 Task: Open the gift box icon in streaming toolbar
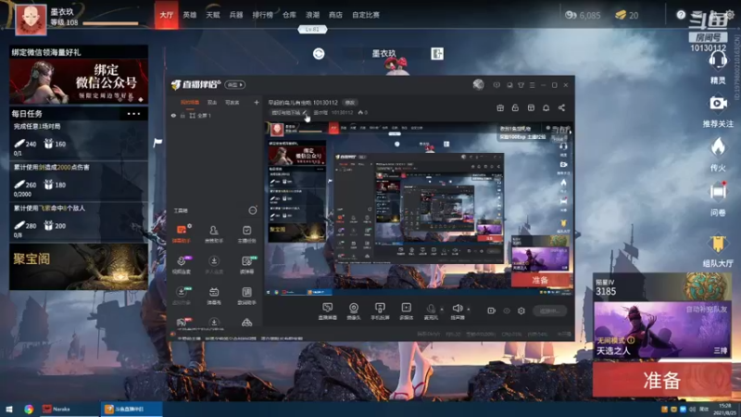pyautogui.click(x=500, y=107)
